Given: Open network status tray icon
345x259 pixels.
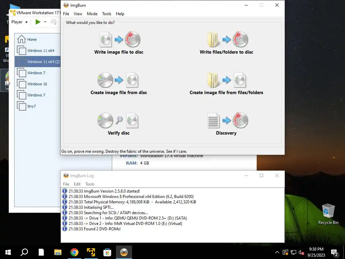Looking at the screenshot, I should pos(293,252).
